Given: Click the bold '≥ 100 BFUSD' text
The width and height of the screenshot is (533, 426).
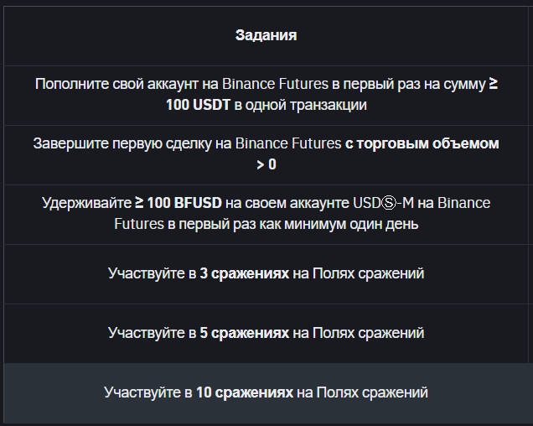Looking at the screenshot, I should [x=179, y=203].
